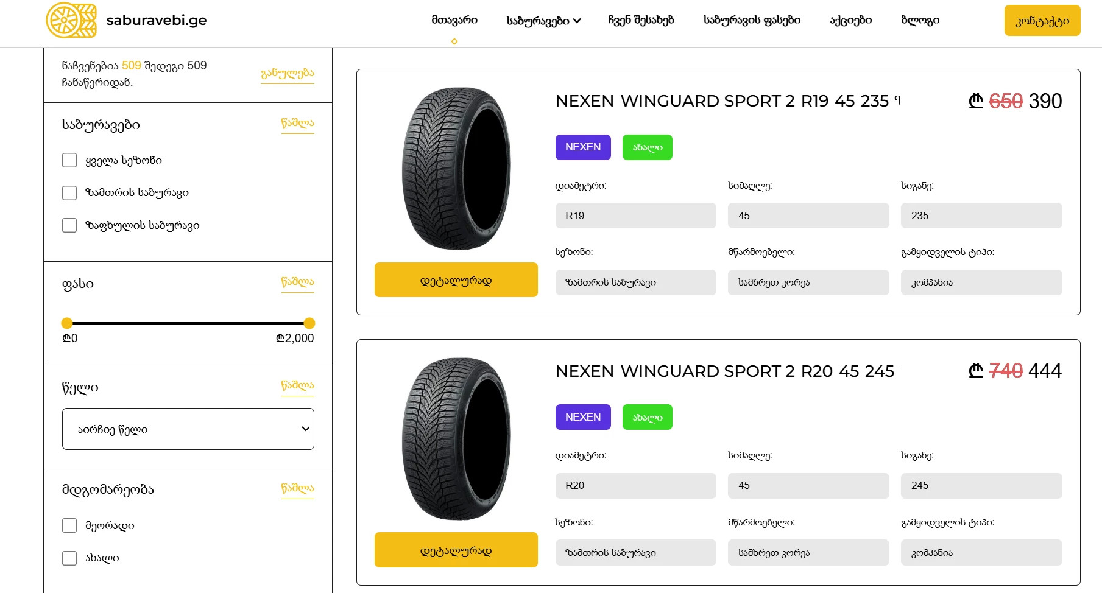Click the lari currency icon beside 444
The width and height of the screenshot is (1102, 593).
[976, 370]
